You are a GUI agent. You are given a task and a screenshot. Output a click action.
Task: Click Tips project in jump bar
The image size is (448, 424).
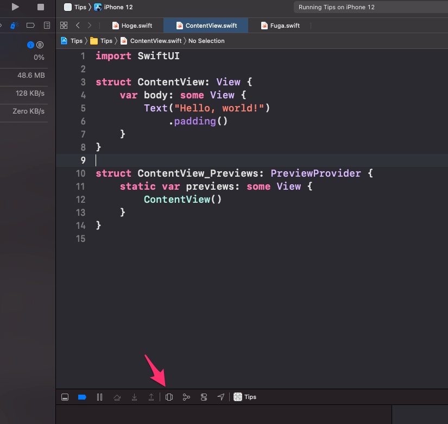tap(72, 41)
